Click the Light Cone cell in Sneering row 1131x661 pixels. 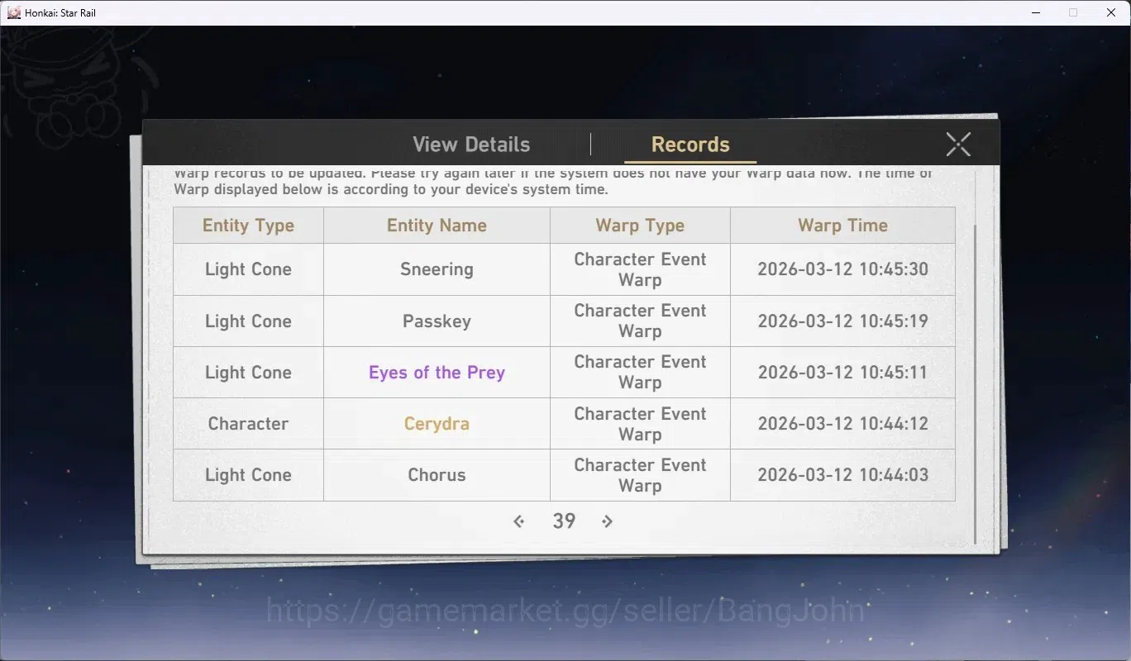248,269
